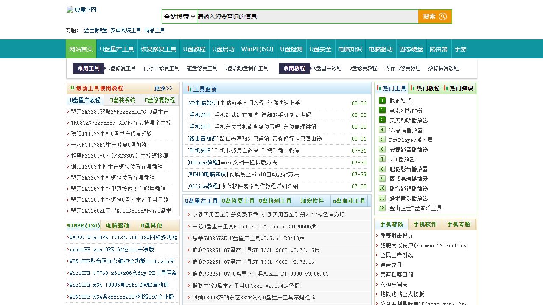
Task: Open 银灿IS903主控量产短接位置在哪教程
Action: coord(117,166)
